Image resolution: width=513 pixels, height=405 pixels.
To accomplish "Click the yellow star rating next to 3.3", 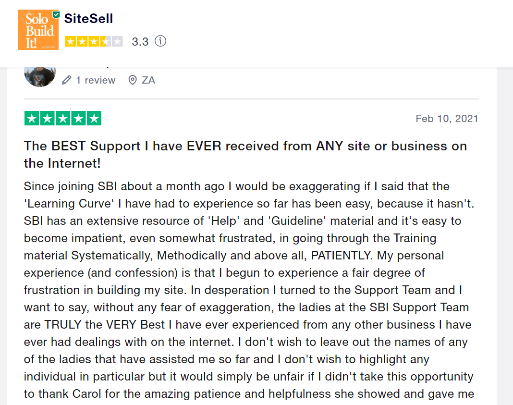I will [x=94, y=41].
